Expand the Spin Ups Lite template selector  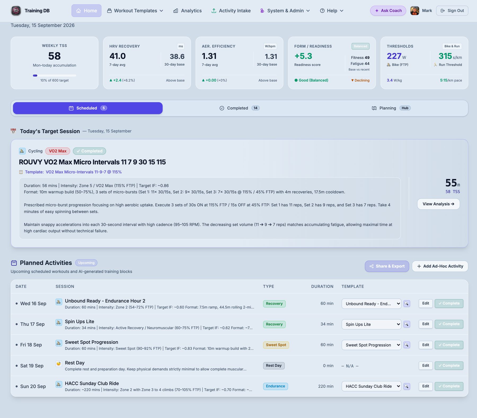371,324
